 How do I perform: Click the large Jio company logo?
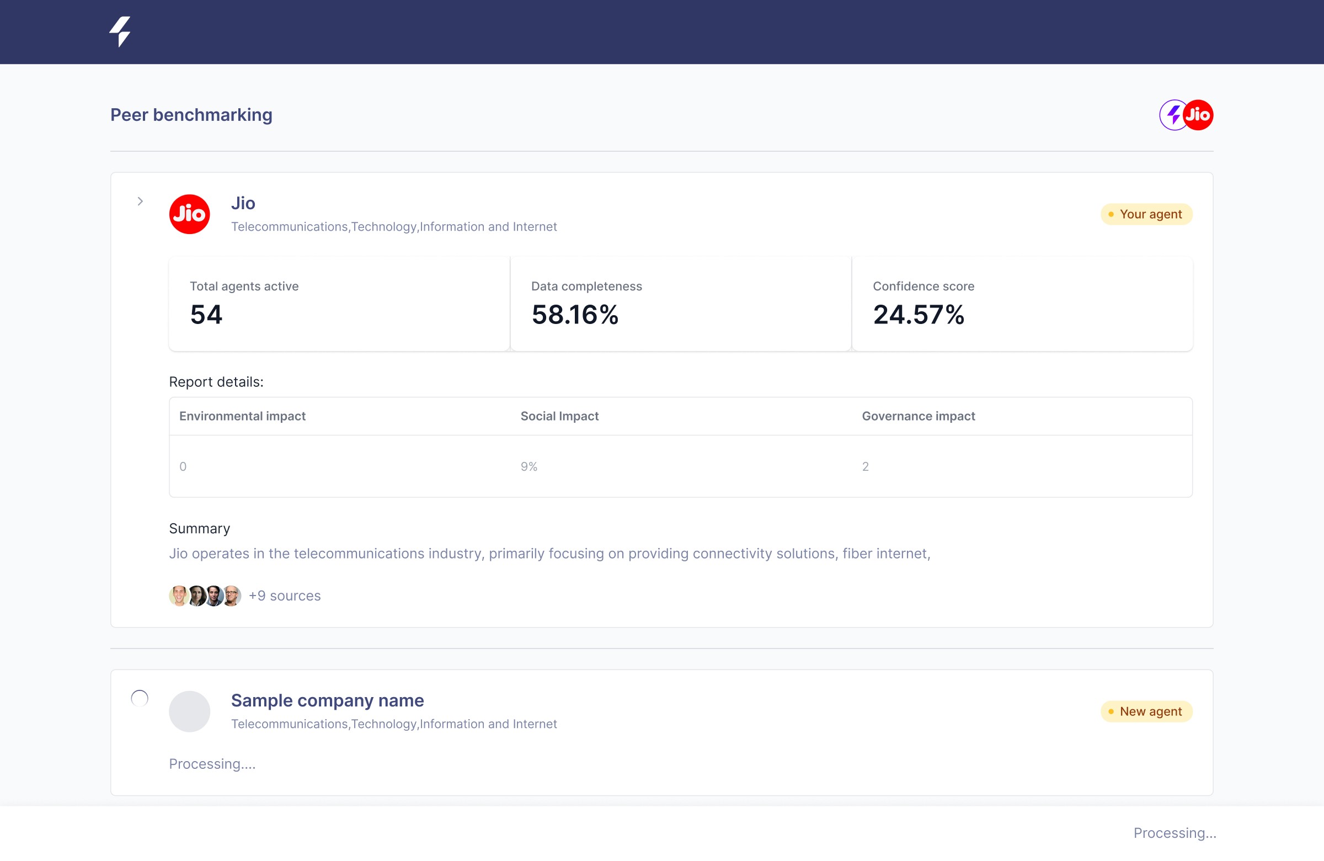pyautogui.click(x=189, y=214)
